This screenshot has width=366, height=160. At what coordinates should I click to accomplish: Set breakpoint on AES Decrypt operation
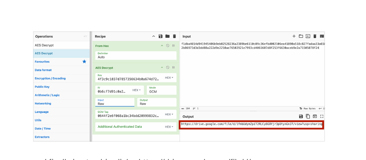(x=173, y=67)
